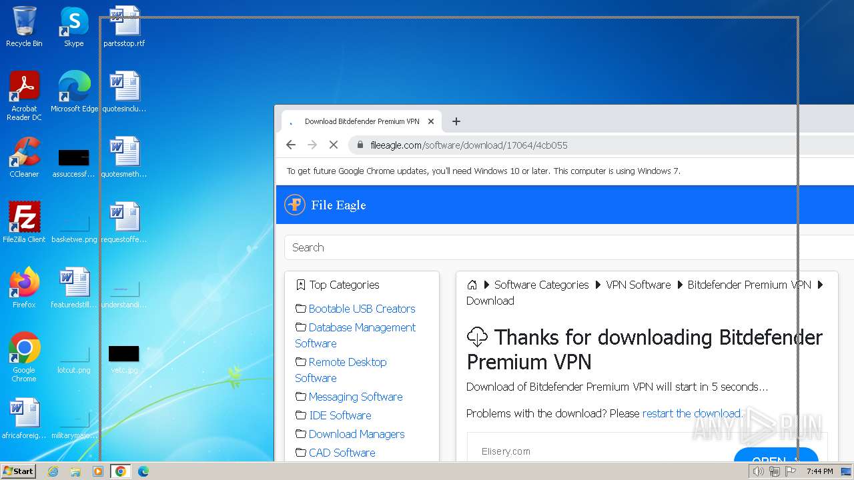Click the File Eagle logo icon

[295, 205]
